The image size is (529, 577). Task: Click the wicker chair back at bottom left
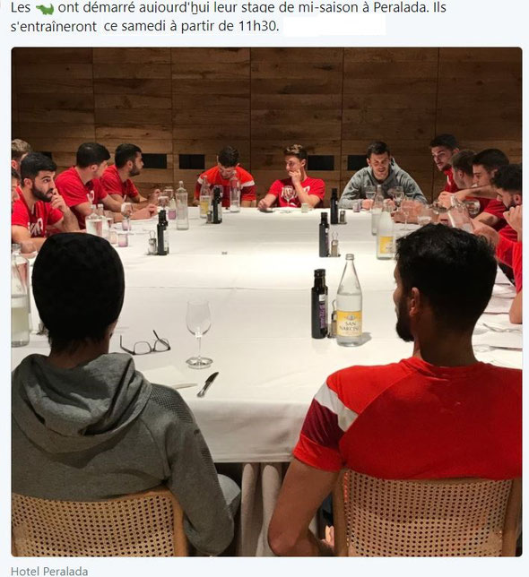[x=98, y=524]
